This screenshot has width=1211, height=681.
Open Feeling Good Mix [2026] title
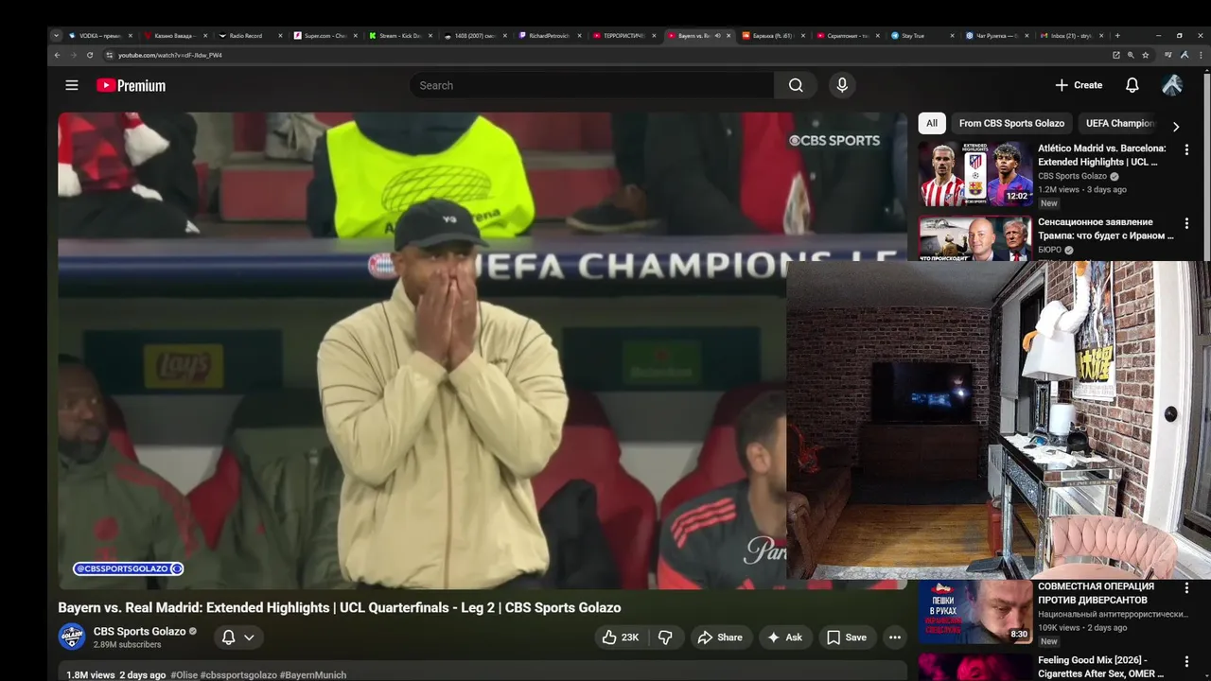click(x=1101, y=667)
